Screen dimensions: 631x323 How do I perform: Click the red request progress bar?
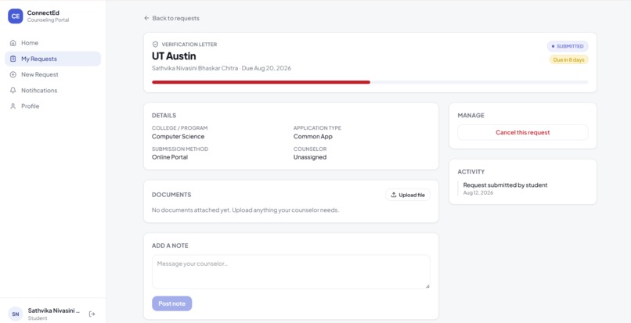coord(261,82)
